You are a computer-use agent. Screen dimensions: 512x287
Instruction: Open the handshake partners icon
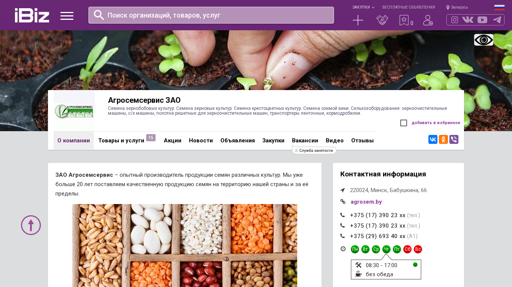(x=382, y=20)
